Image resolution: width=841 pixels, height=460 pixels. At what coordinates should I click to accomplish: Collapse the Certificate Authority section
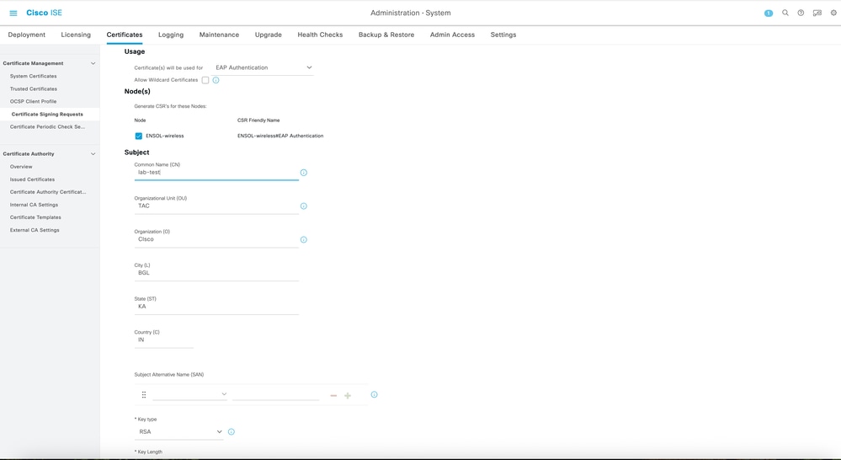pos(93,154)
